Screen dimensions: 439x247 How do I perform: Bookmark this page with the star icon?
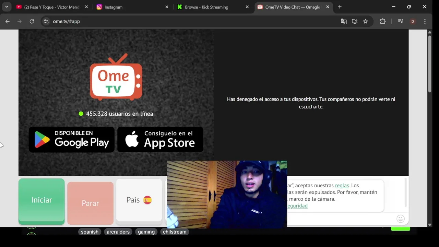(x=366, y=21)
